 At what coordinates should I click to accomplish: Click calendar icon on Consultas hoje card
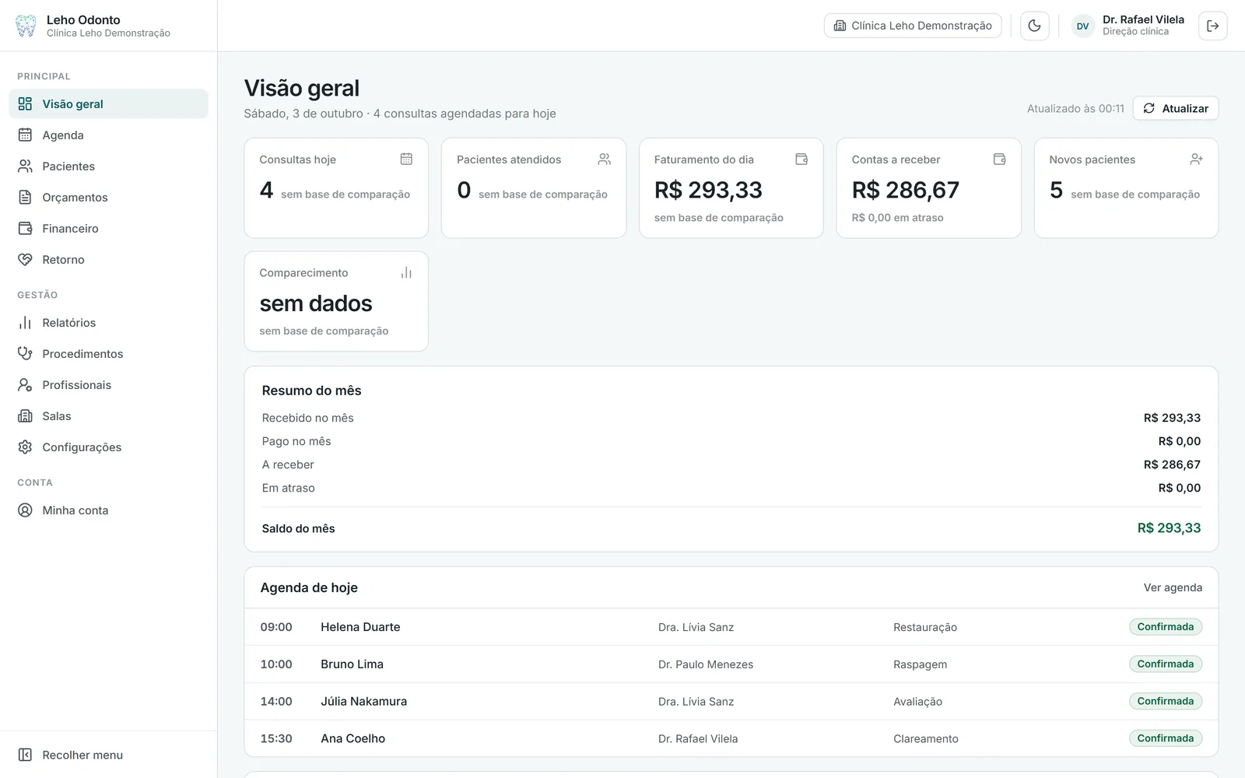tap(406, 159)
